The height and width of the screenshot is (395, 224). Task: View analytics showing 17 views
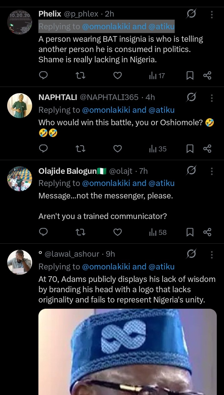pyautogui.click(x=157, y=75)
